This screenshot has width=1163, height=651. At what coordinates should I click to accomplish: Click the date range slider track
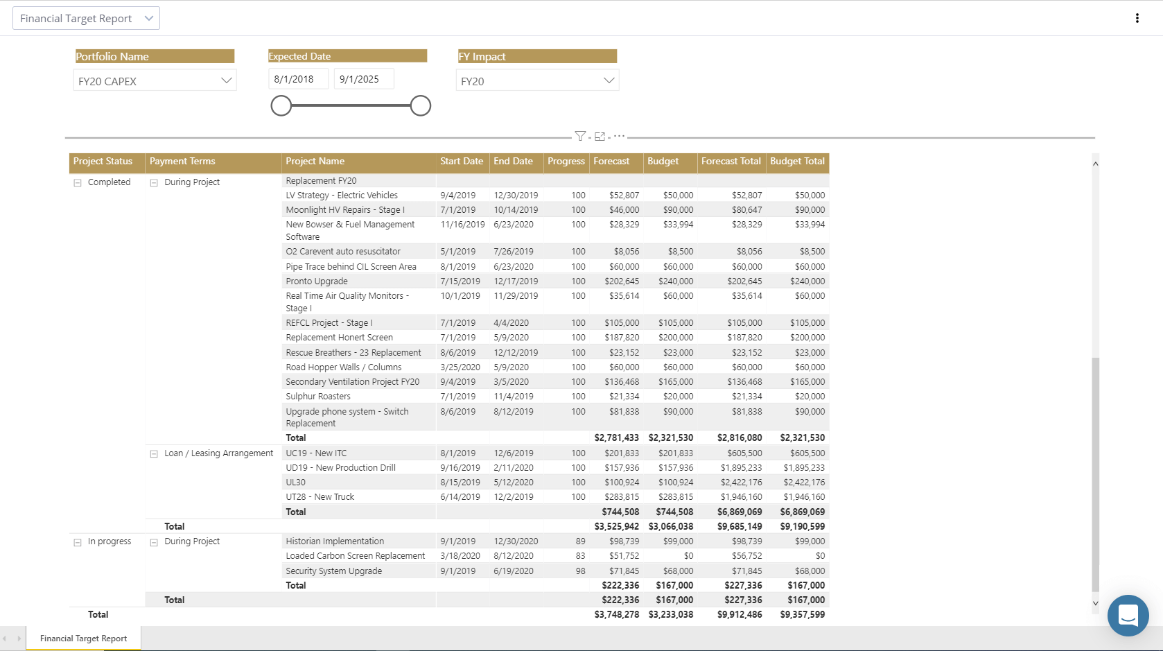[x=351, y=106]
